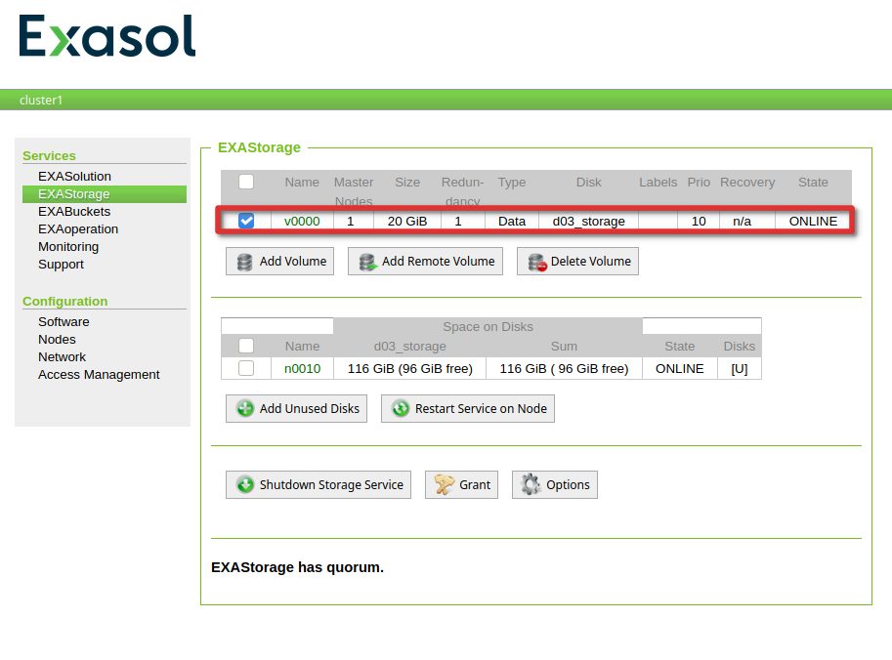The image size is (892, 660).
Task: Click the Add Volume button label
Action: [293, 262]
